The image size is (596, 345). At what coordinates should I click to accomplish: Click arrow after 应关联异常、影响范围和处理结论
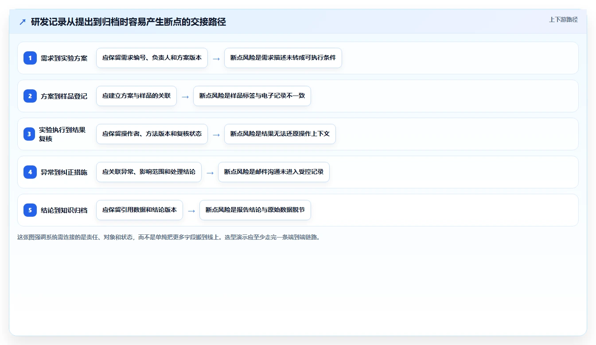tap(210, 172)
